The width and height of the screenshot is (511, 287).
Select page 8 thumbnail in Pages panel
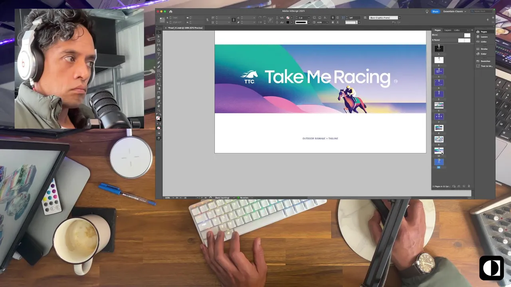(439, 128)
